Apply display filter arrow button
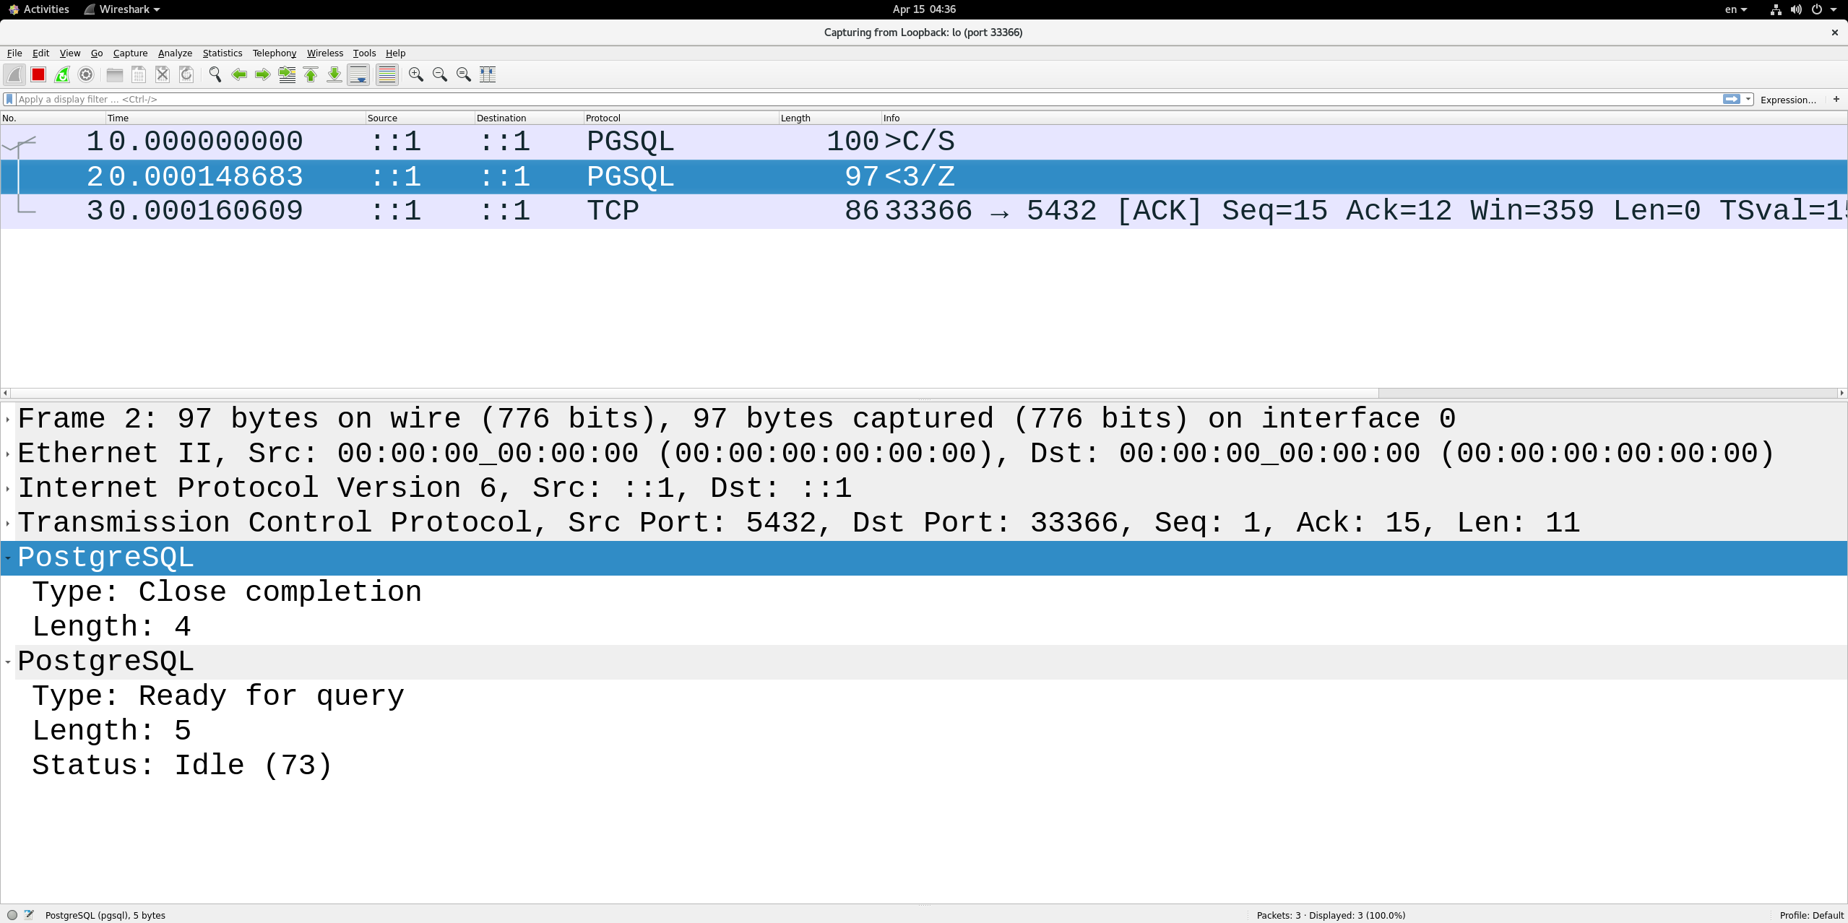1848x923 pixels. [x=1732, y=99]
